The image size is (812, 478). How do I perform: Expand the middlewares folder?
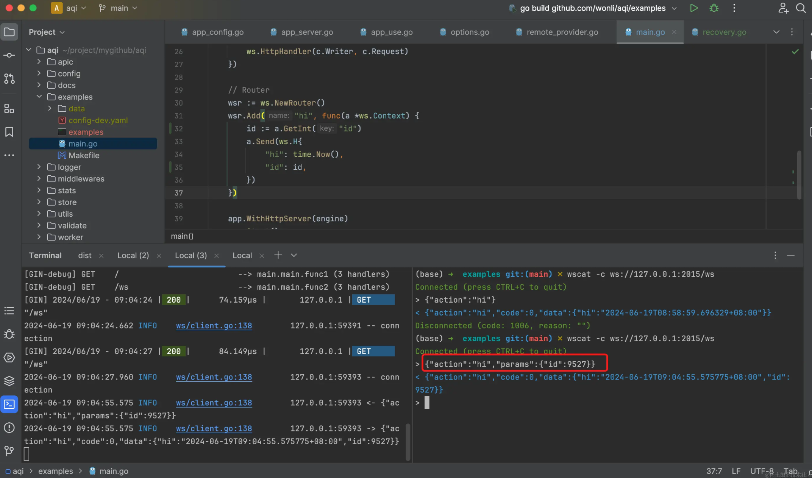(x=39, y=178)
